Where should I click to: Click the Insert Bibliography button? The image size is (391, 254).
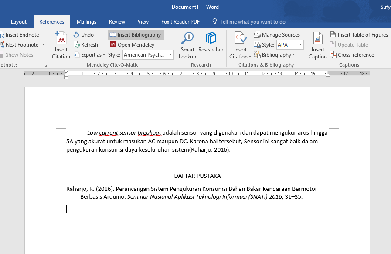(136, 35)
